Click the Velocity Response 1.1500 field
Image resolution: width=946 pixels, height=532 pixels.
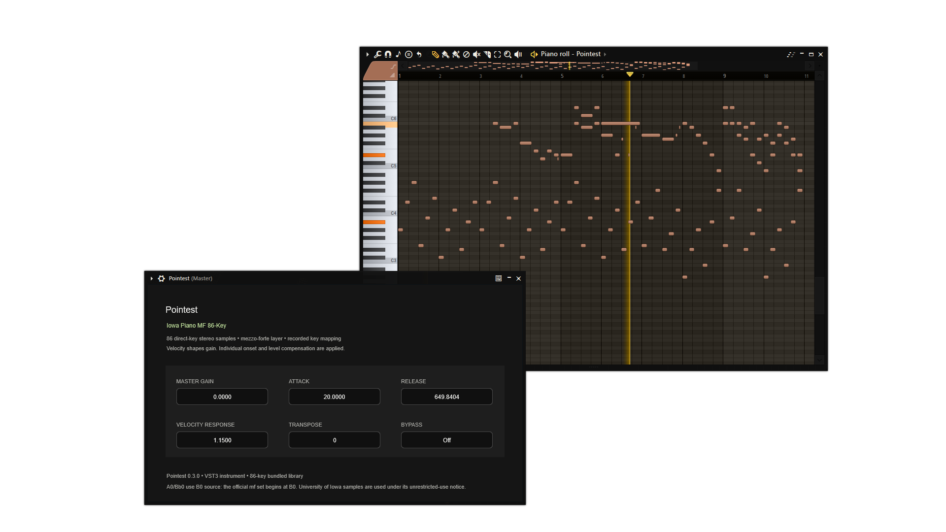(x=222, y=440)
